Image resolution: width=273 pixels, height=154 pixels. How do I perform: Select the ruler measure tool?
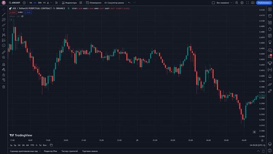coord(4,52)
